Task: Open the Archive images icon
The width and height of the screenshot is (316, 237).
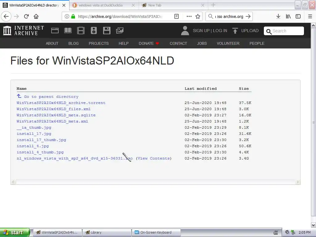Action: pos(120,31)
